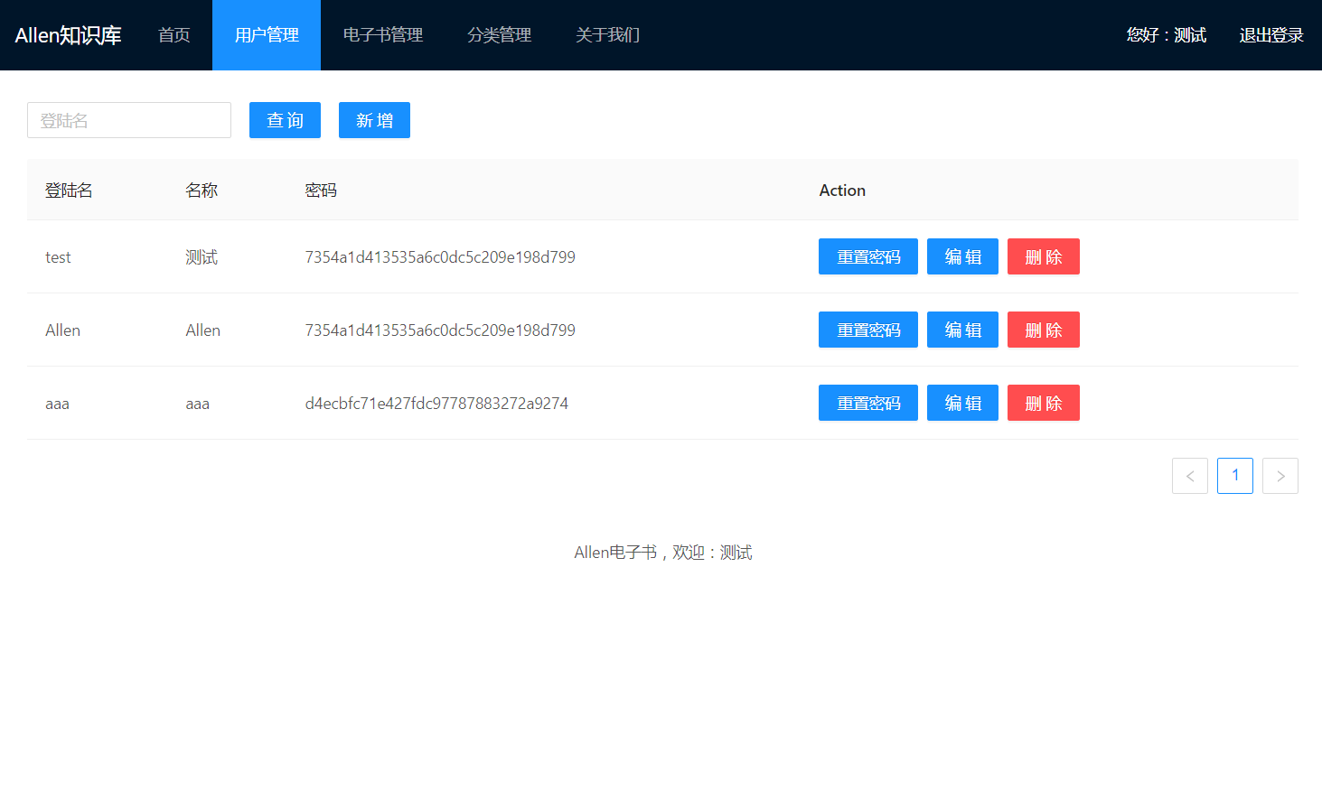Edit the Allen user row
The width and height of the screenshot is (1322, 809).
[x=962, y=330]
